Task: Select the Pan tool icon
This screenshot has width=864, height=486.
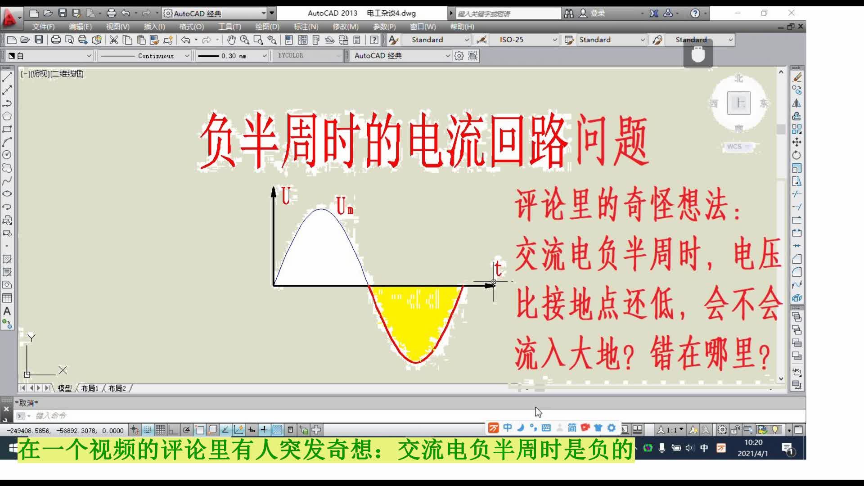Action: click(x=231, y=40)
